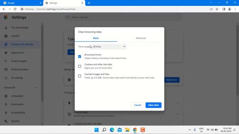
Task: Uncheck the Browsing history checkbox
Action: pos(80,57)
